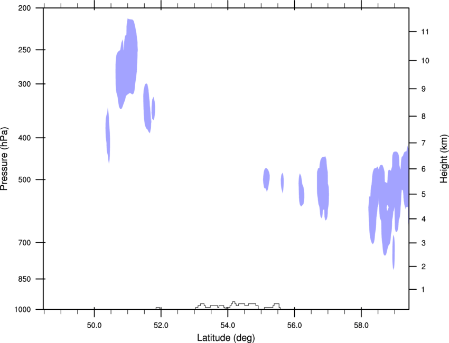Click the 8 km height tick label
Viewport: 449px width, 343px height.
pos(423,117)
